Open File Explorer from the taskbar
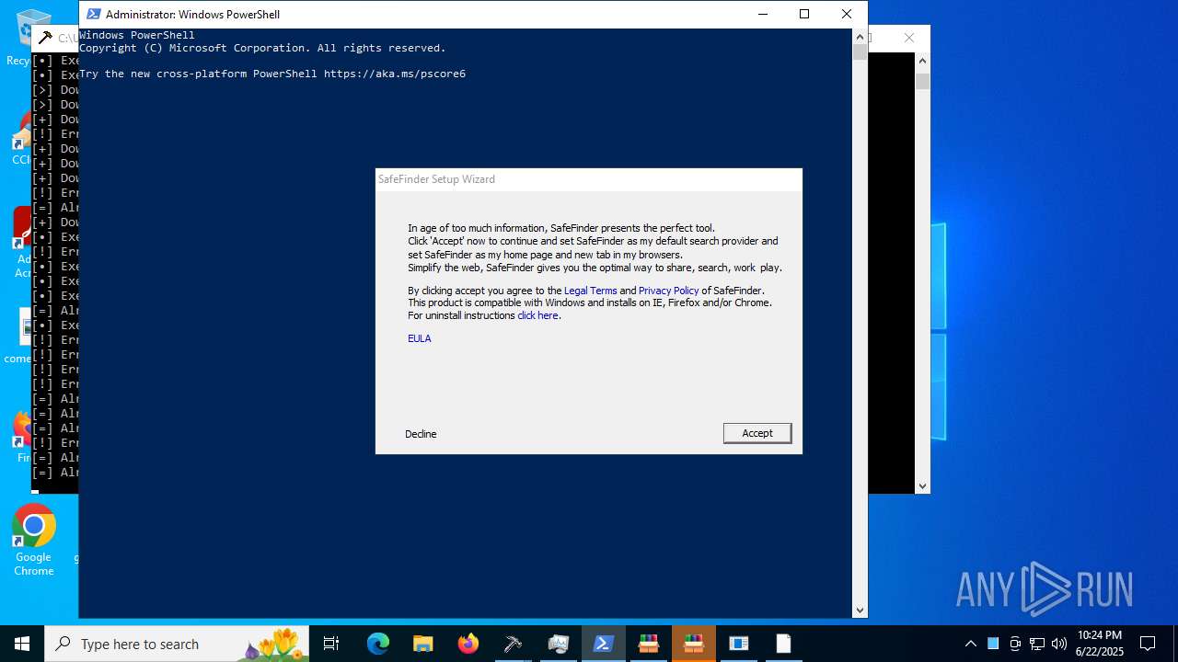The height and width of the screenshot is (662, 1178). coord(422,644)
